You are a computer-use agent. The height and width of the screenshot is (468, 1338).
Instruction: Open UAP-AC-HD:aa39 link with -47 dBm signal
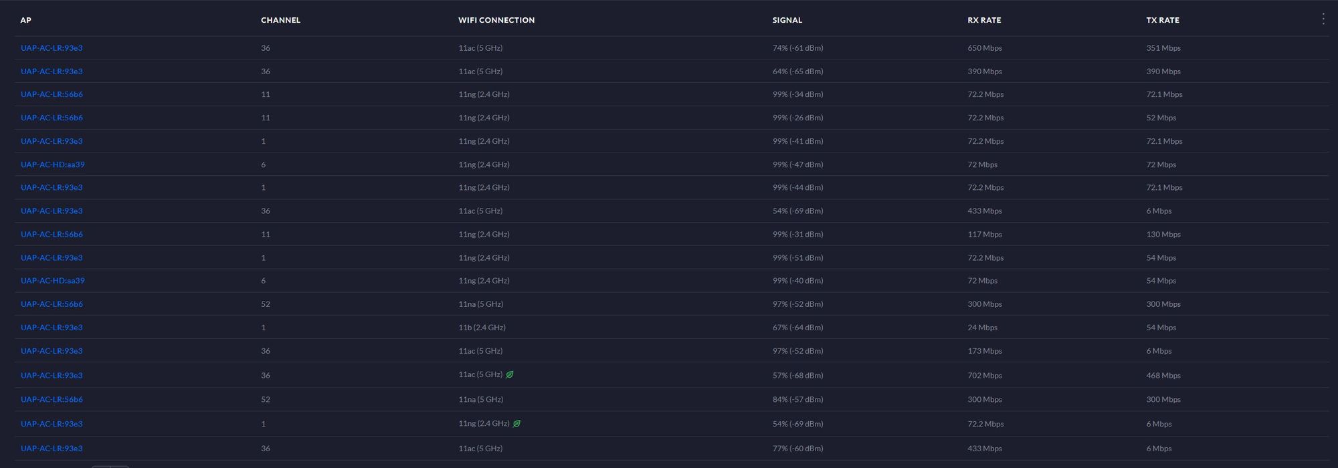point(53,164)
